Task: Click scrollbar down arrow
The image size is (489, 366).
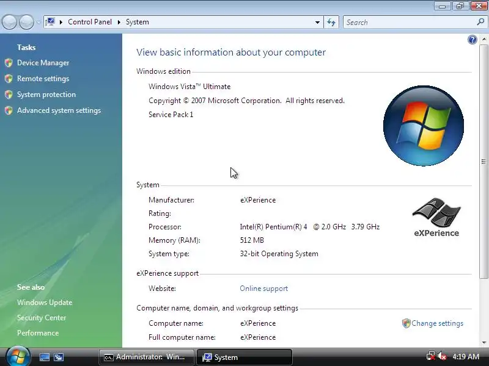Action: 483,342
